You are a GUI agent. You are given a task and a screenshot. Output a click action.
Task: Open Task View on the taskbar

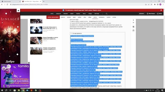[x=10, y=90]
